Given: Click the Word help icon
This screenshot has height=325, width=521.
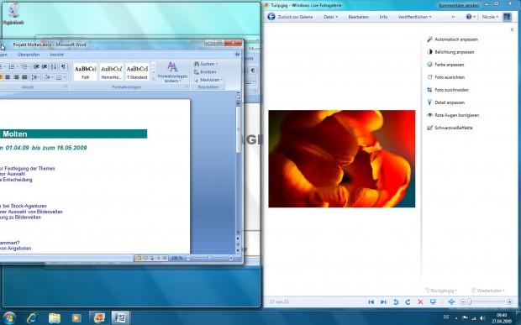Looking at the screenshot, I should point(237,54).
